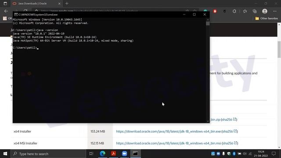Viewport: 281px width, 158px height.
Task: Open the cmd.exe window system menu icon
Action: coord(16,14)
